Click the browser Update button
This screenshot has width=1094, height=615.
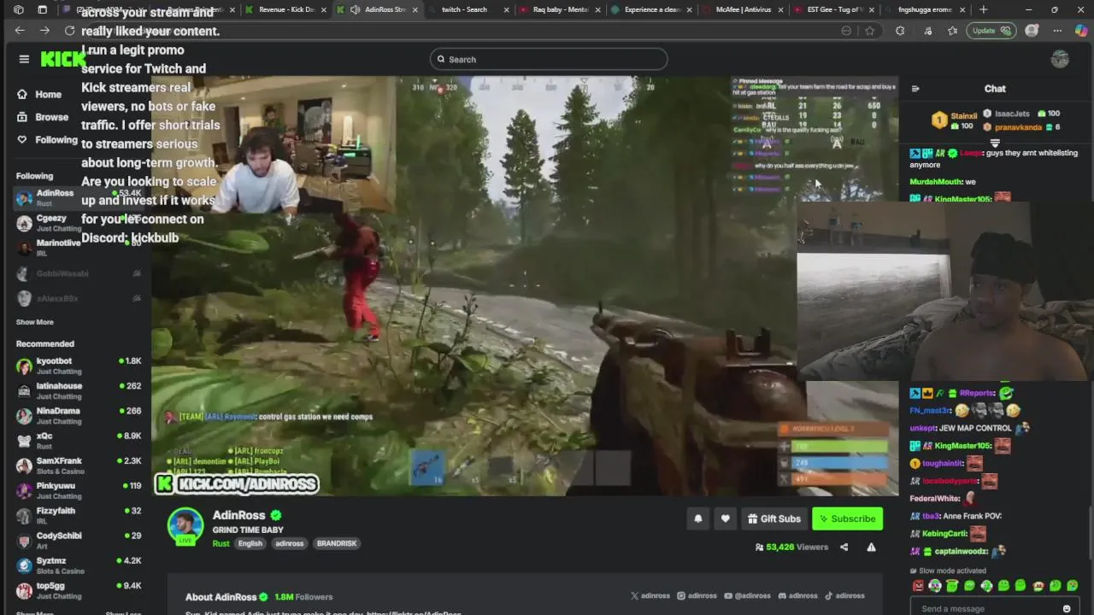tap(991, 31)
